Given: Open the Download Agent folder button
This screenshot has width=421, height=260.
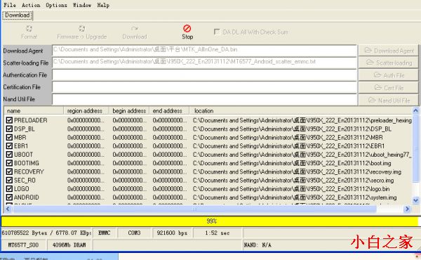Looking at the screenshot, I should pyautogui.click(x=389, y=51).
